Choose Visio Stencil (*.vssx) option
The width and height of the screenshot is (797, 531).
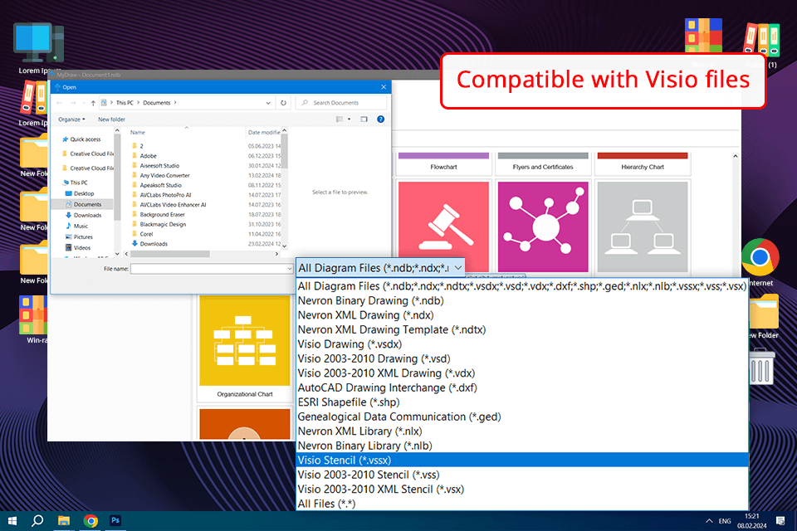(522, 460)
